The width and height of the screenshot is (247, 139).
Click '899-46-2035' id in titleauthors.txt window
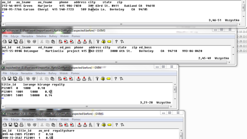(12, 134)
